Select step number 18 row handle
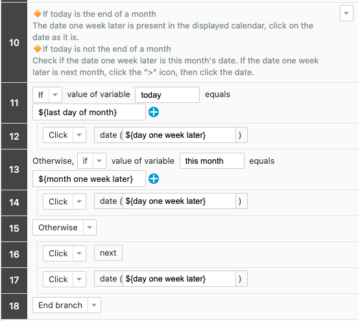 (14, 306)
